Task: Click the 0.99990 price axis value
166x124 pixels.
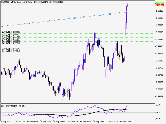Action: tap(160, 32)
